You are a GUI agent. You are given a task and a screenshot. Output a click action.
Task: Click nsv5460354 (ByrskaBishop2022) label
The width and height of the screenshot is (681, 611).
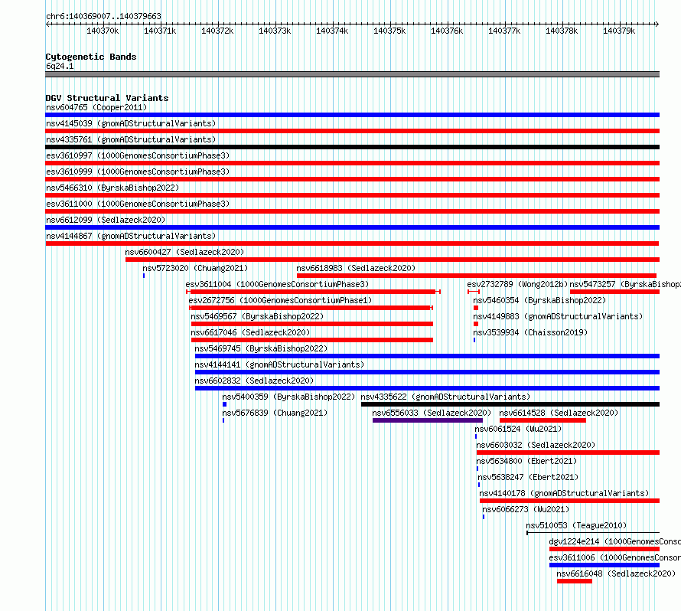point(539,300)
